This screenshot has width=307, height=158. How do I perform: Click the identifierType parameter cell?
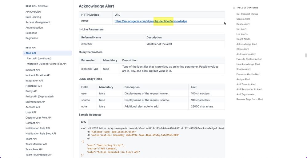click(x=90, y=69)
